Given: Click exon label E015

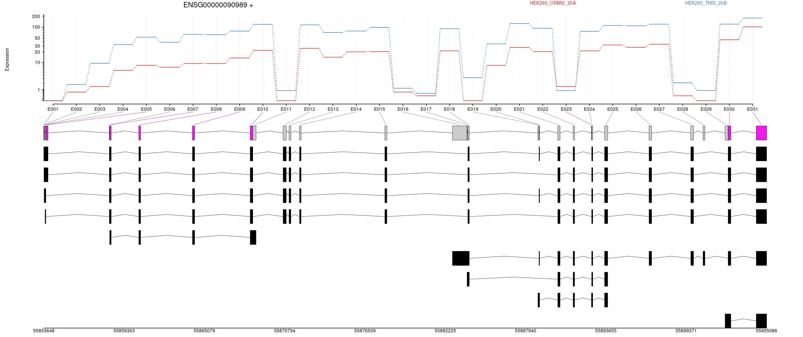Looking at the screenshot, I should 379,109.
